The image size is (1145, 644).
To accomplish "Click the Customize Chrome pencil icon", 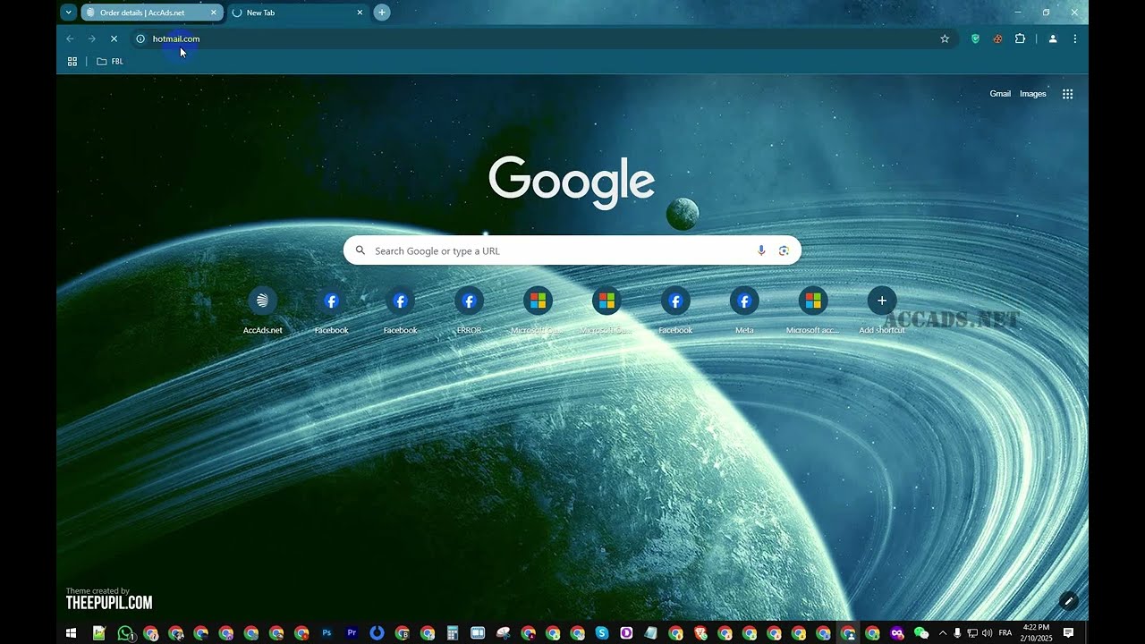I will [1068, 601].
